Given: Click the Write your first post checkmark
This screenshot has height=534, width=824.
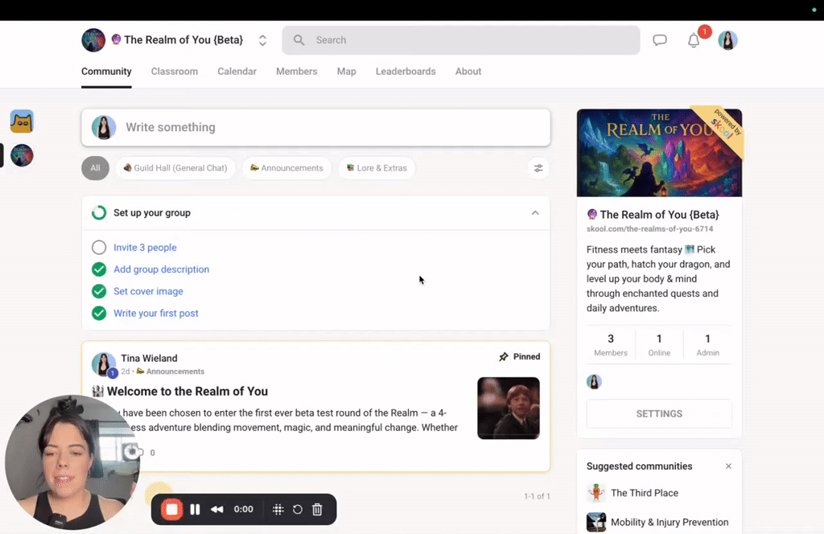Looking at the screenshot, I should pos(99,313).
